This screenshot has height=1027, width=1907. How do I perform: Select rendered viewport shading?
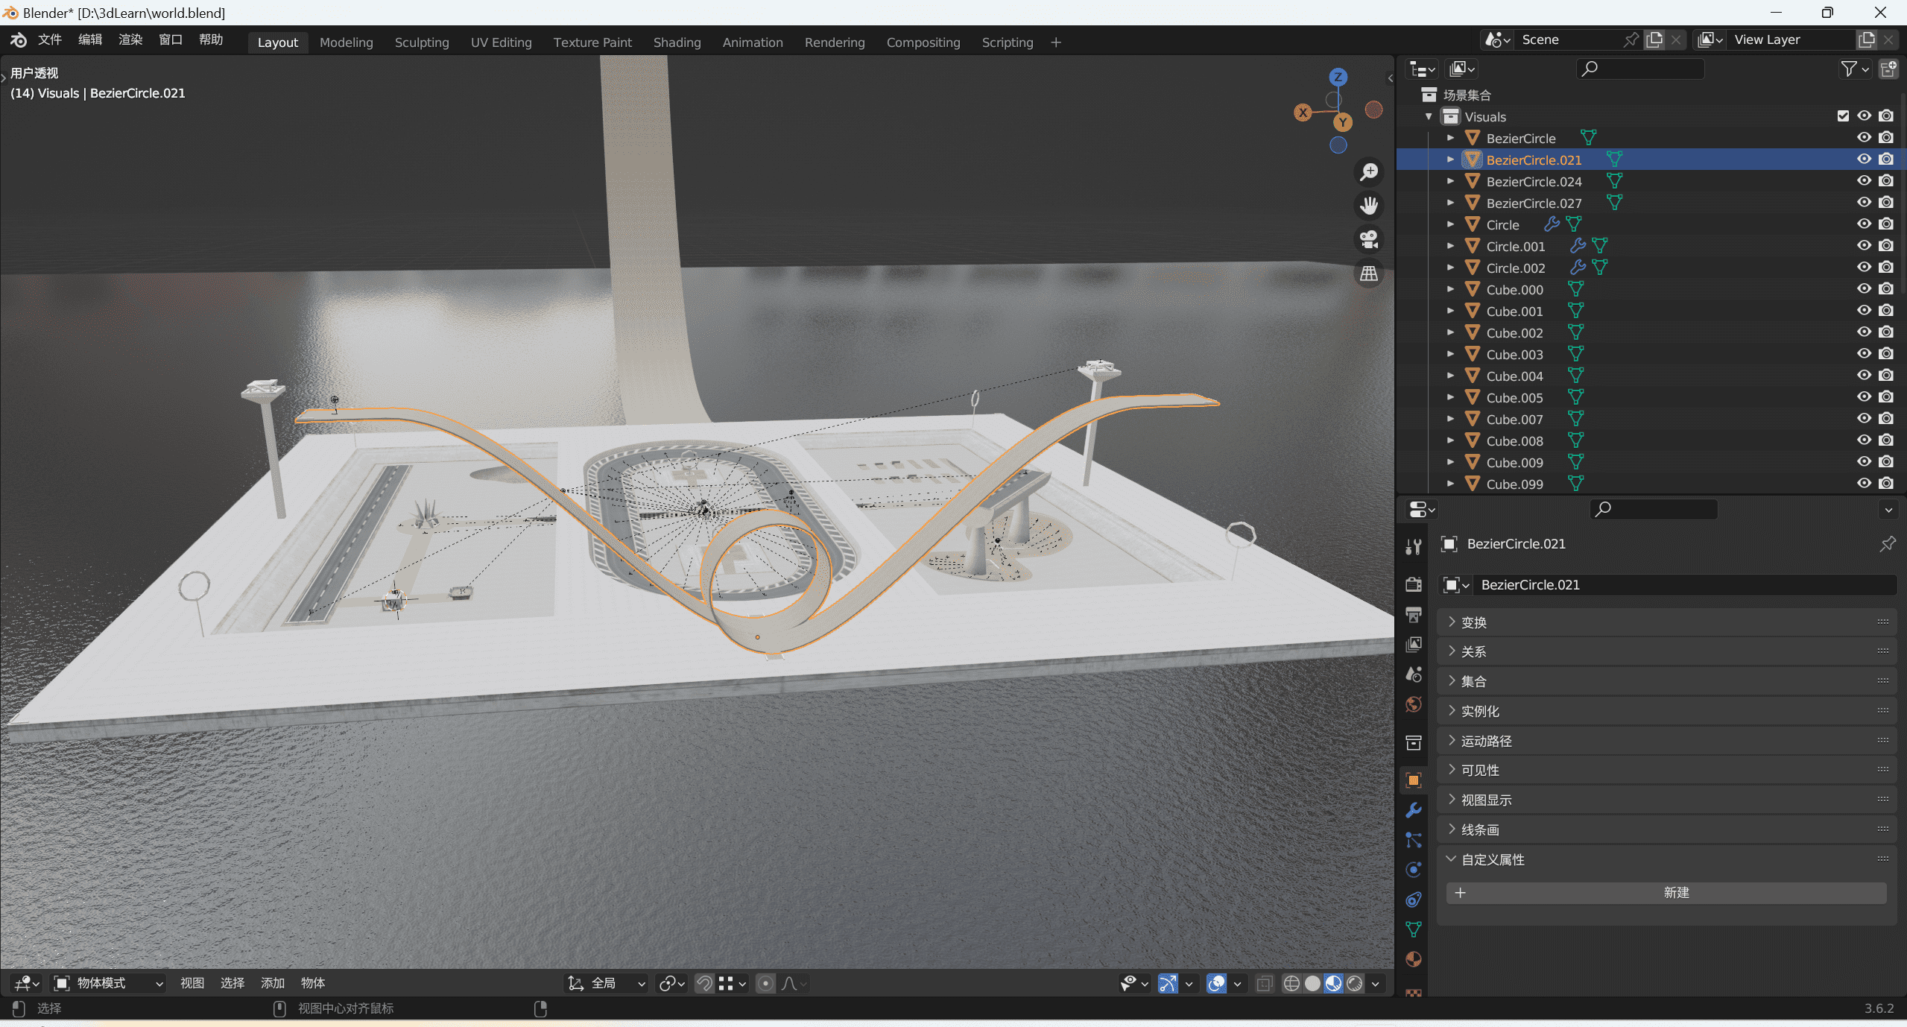click(1355, 984)
